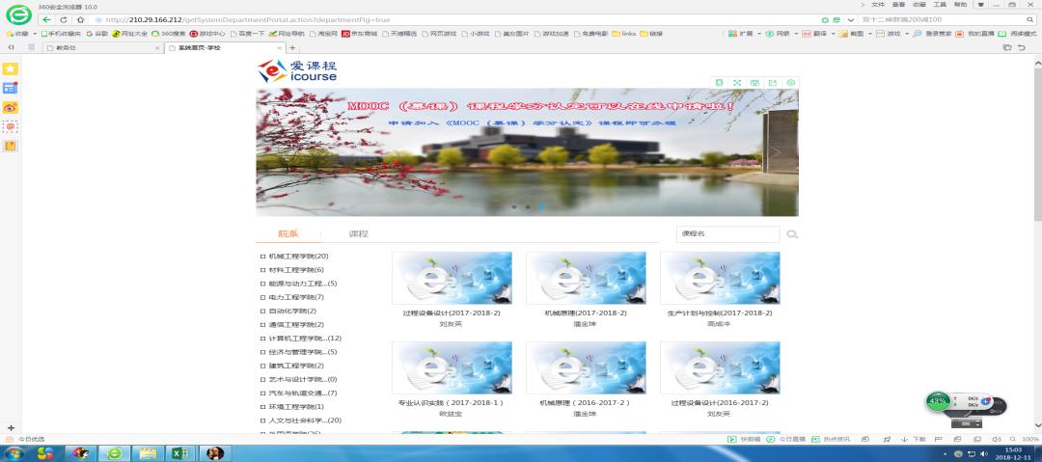Click the settings gear icon above banner
Screen dimensions: 1042x462
[x=791, y=83]
